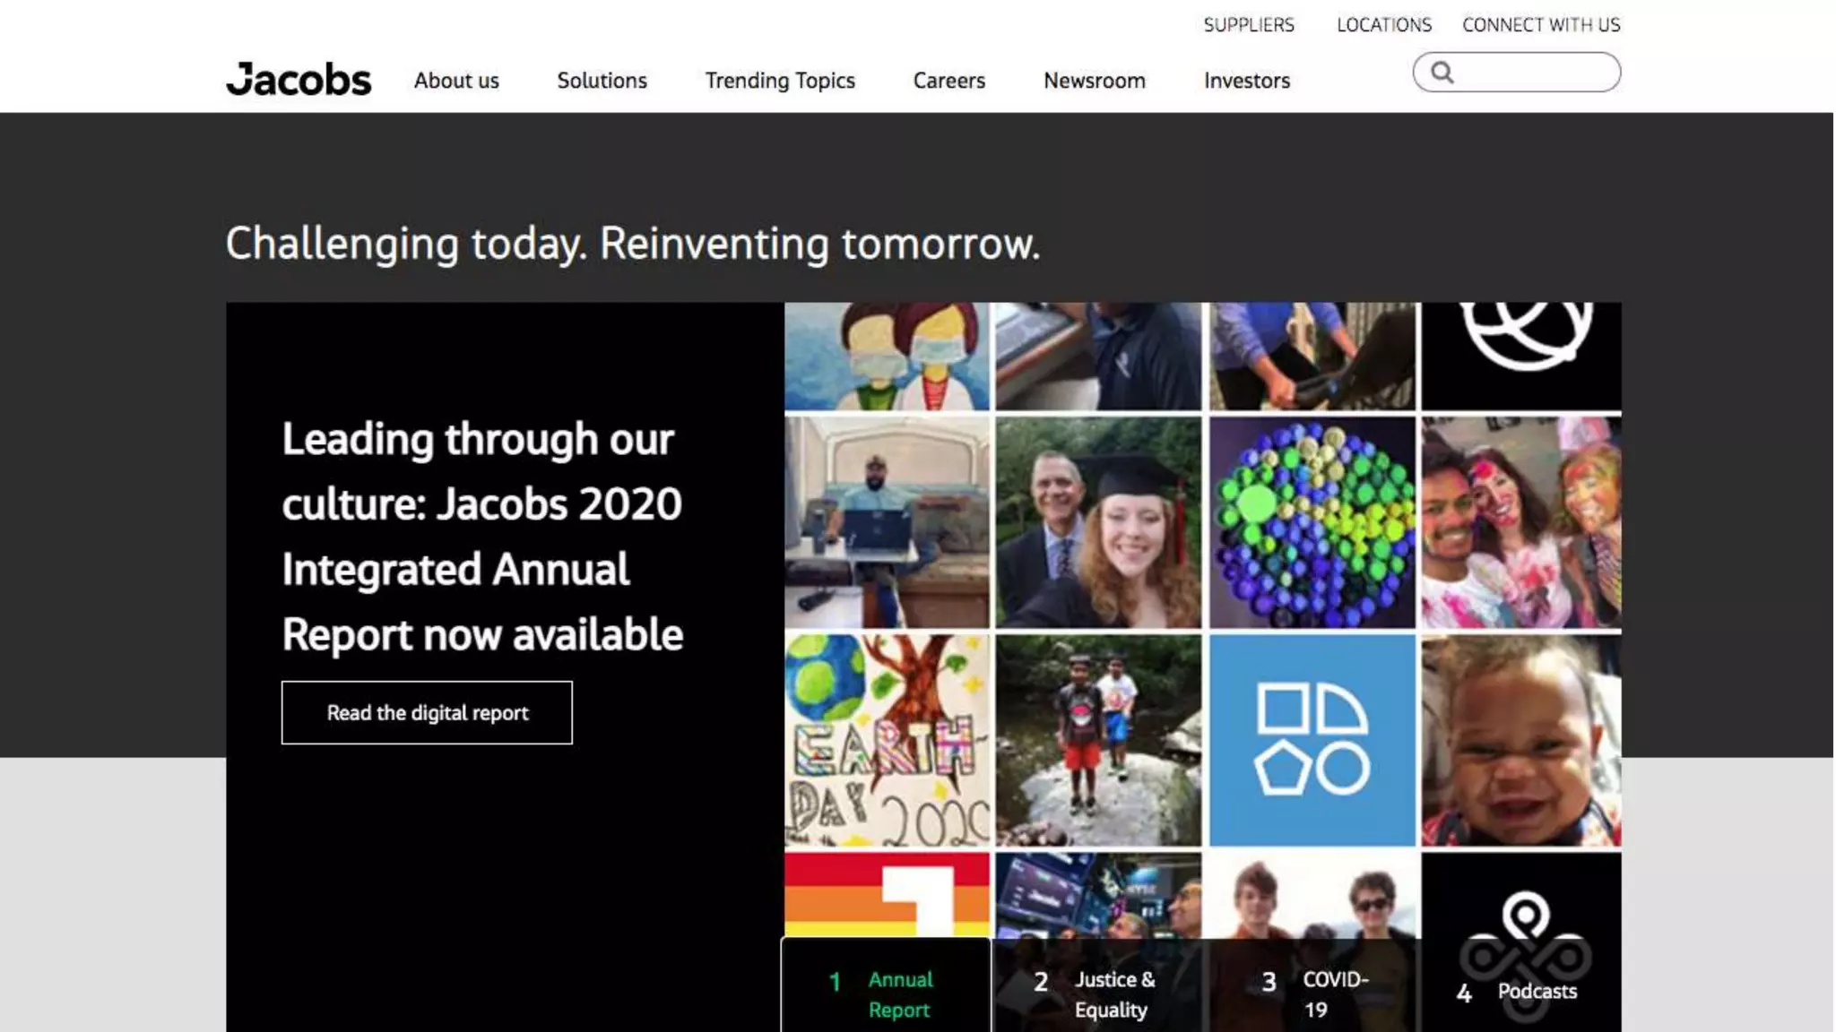Click the white globe icon tile
Viewport: 1836px width, 1032px height.
coord(1521,356)
